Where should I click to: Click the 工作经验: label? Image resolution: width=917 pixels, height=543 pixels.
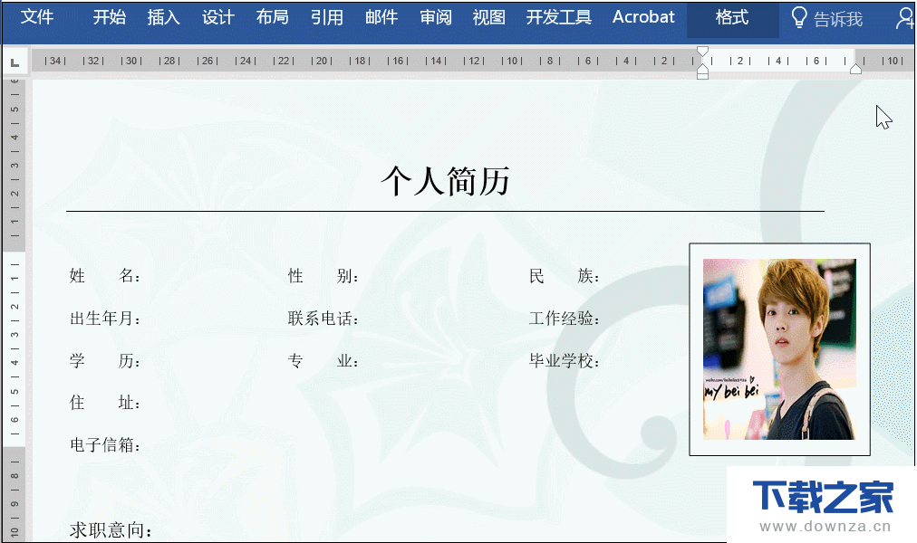[565, 319]
